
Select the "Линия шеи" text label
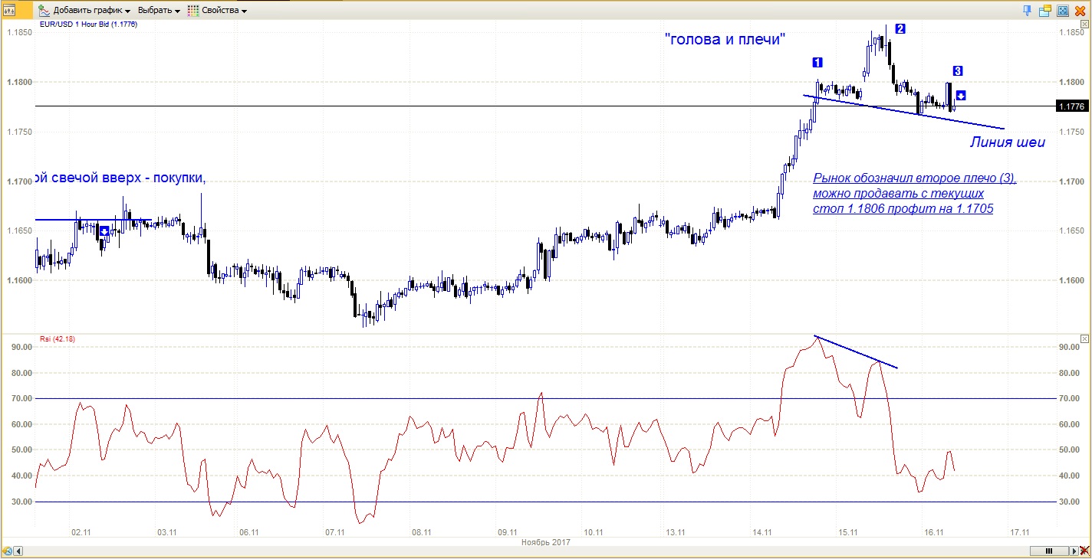point(1008,141)
